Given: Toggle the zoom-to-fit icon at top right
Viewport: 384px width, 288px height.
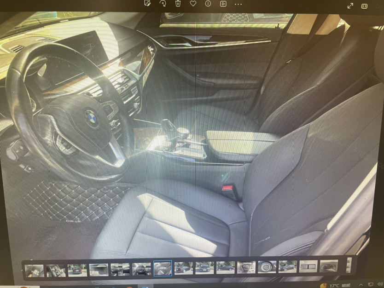Looking at the screenshot, I should [x=364, y=6].
